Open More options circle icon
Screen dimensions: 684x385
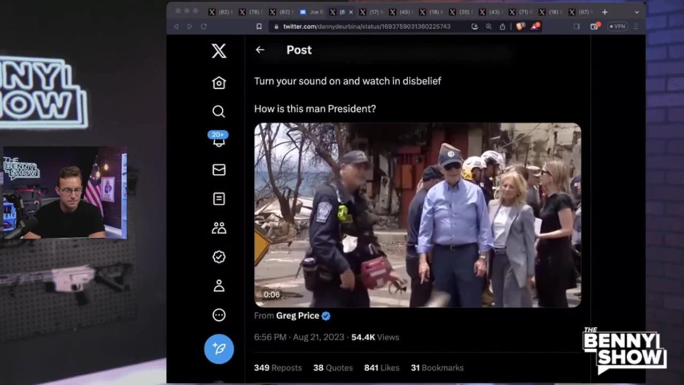[219, 315]
